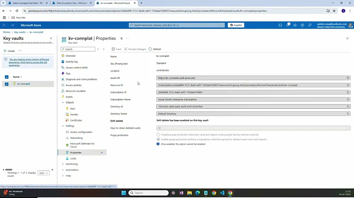Click the Save button in the toolbar
The height and width of the screenshot is (198, 354).
coord(117,49)
